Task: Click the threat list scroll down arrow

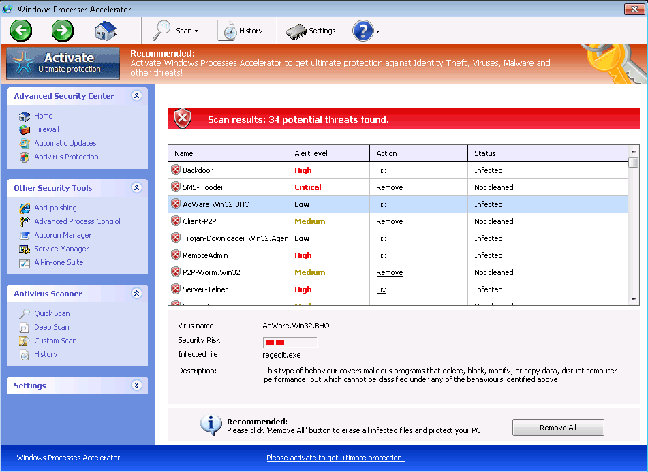Action: tap(634, 299)
